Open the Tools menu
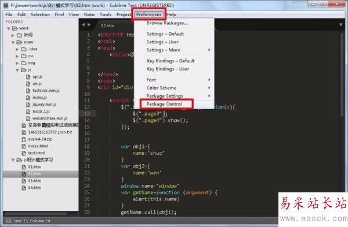The height and width of the screenshot is (227, 348). click(106, 14)
